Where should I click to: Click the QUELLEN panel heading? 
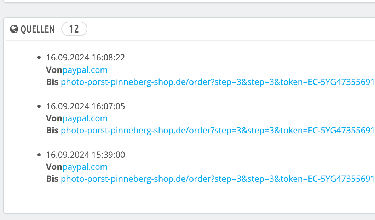37,29
